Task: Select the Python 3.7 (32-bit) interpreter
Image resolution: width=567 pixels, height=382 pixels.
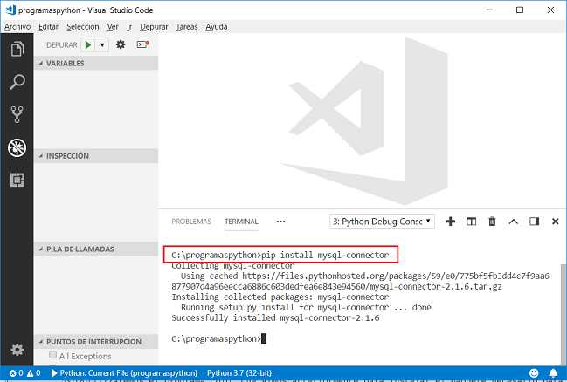Action: 239,373
